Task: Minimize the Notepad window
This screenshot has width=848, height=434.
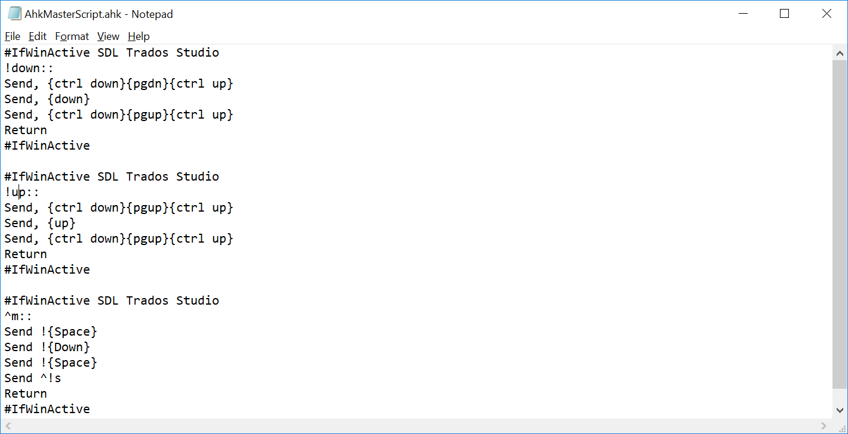Action: 743,14
